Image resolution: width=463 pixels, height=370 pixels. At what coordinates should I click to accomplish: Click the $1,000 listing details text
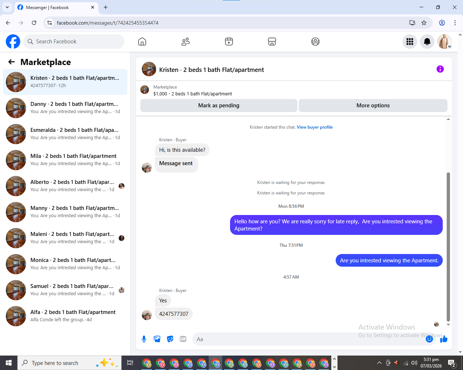tap(192, 94)
